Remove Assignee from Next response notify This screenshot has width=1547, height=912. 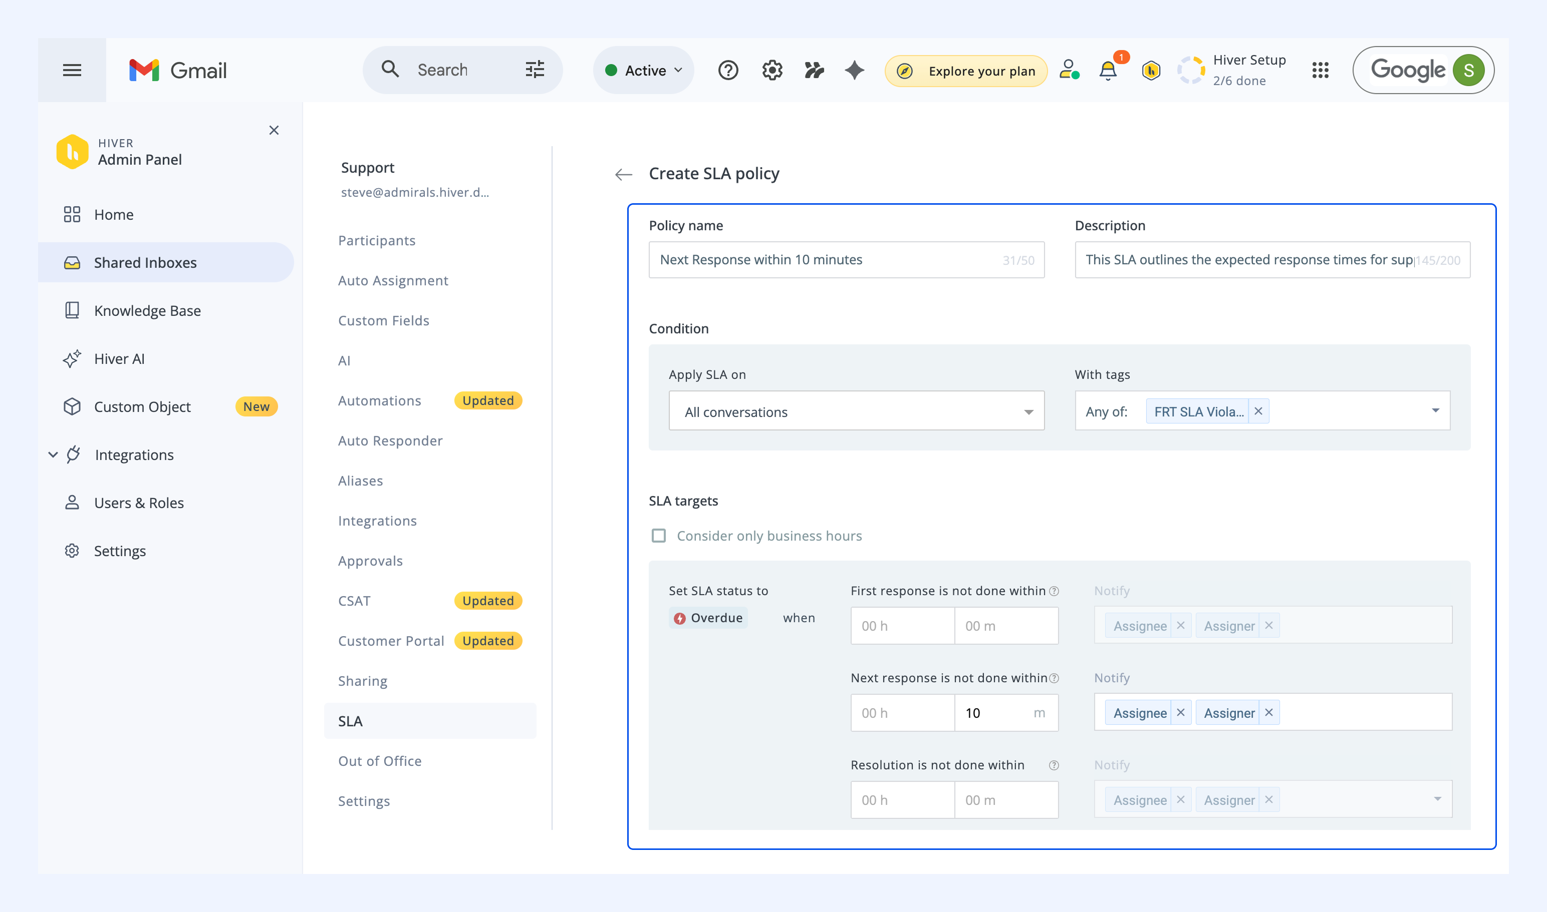(1180, 712)
